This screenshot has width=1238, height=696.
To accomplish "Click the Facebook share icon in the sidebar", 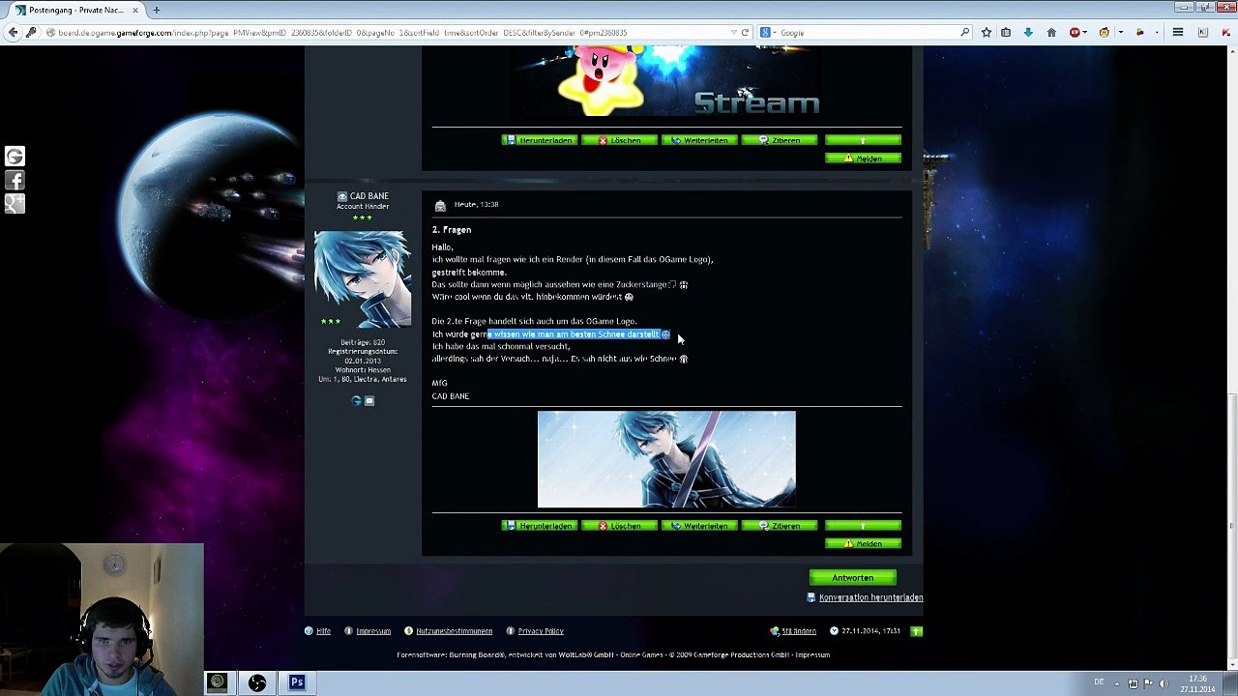I will 15,180.
